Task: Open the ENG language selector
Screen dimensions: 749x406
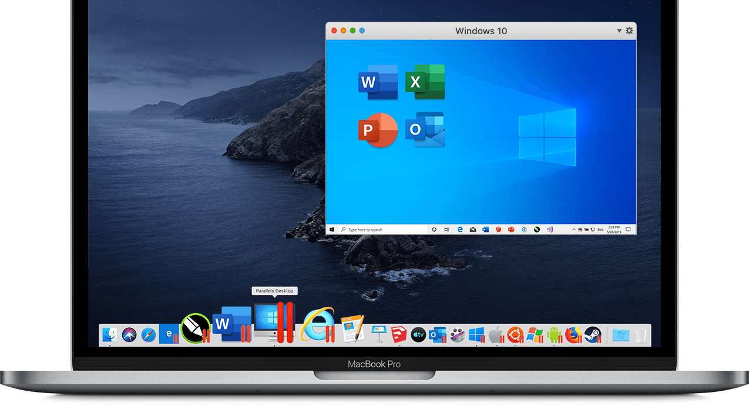Action: click(x=601, y=229)
